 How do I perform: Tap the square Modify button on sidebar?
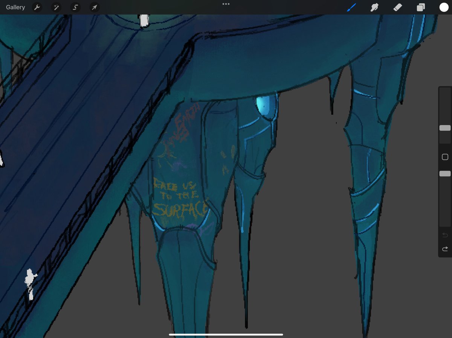[445, 157]
